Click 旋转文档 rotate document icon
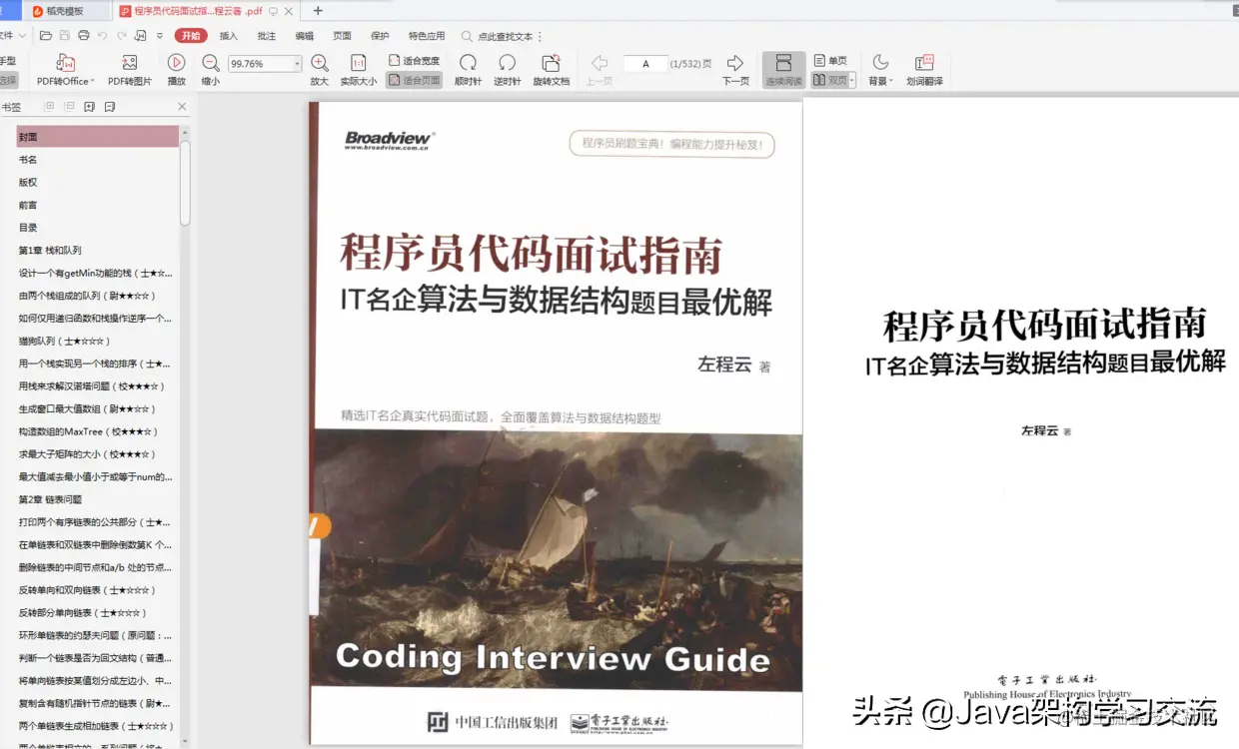This screenshot has height=749, width=1239. (551, 63)
